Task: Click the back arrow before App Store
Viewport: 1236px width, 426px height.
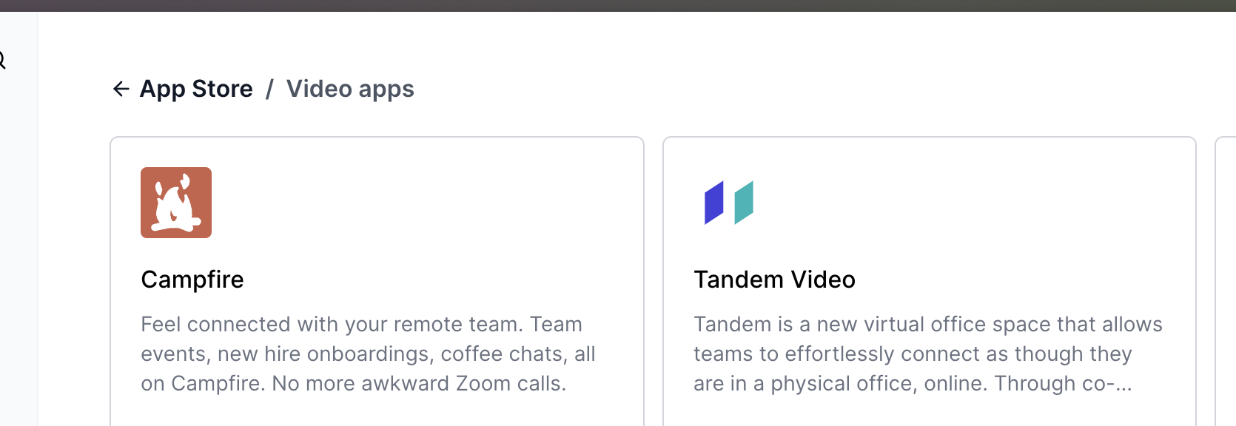Action: (x=121, y=88)
